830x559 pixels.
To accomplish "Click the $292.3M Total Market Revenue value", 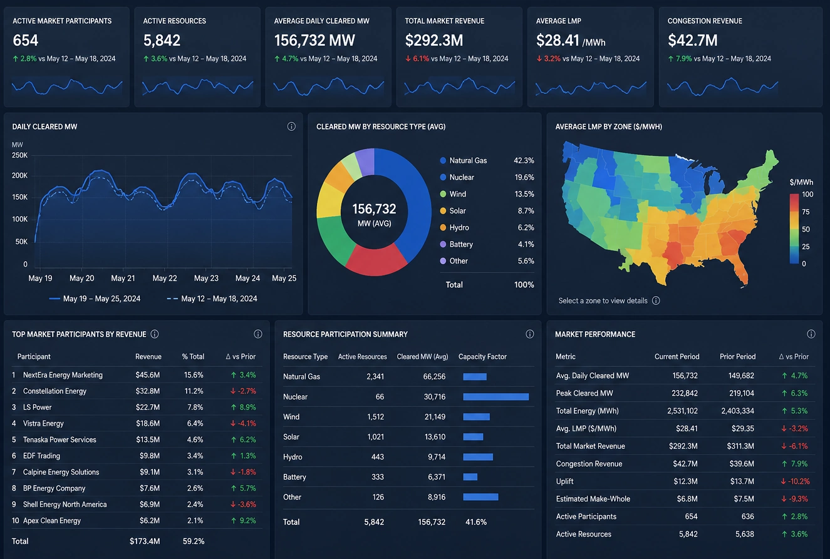I will (434, 41).
